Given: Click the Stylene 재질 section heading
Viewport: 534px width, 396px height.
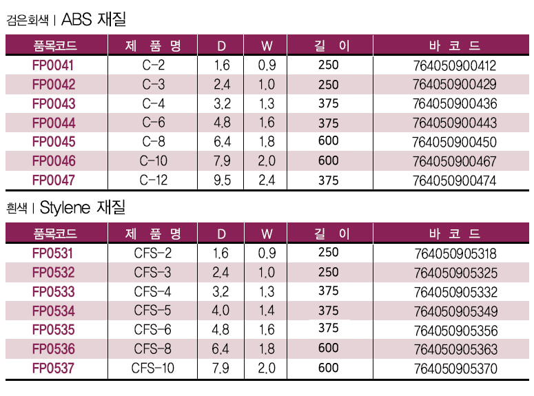Looking at the screenshot, I should pos(83,207).
